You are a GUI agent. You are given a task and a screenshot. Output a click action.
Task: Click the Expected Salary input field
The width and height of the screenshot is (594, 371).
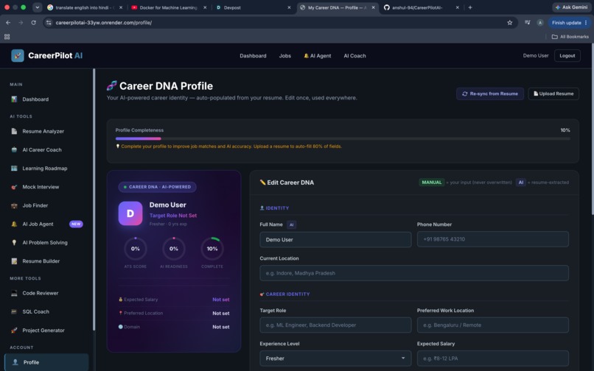tap(492, 358)
